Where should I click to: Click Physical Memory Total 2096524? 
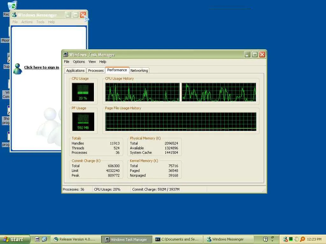coord(171,143)
